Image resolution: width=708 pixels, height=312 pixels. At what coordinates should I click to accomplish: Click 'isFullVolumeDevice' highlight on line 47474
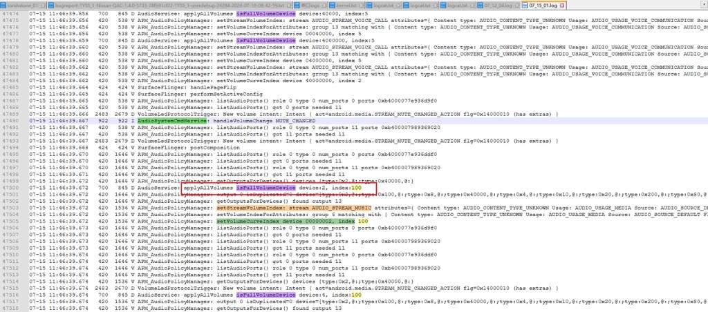(266, 14)
